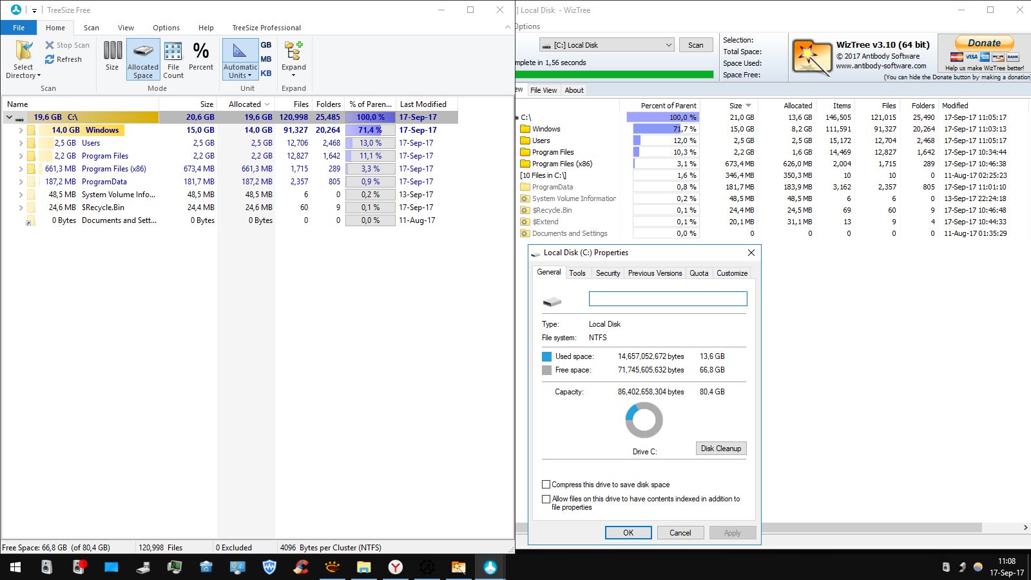Expand Program Files (x86) node in TreeSize
The width and height of the screenshot is (1031, 580).
[21, 169]
